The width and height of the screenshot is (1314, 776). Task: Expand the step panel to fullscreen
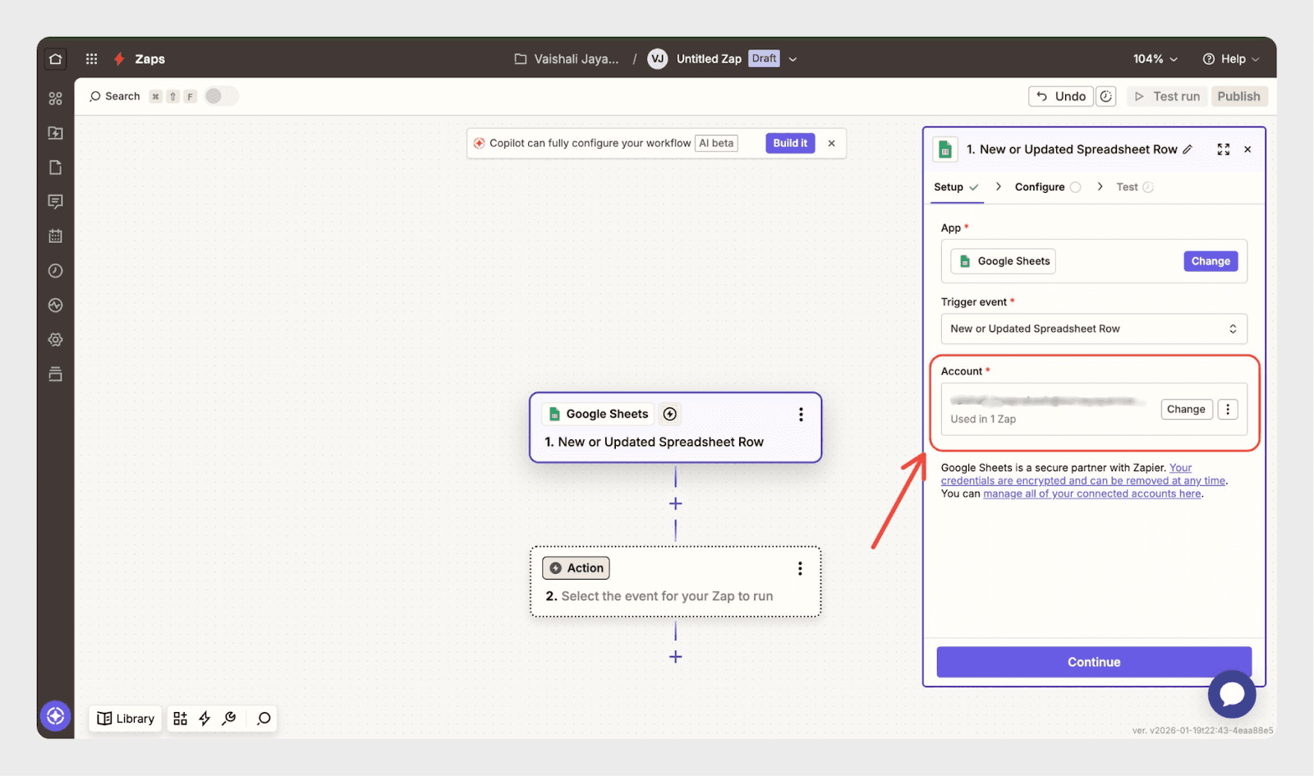pos(1223,149)
